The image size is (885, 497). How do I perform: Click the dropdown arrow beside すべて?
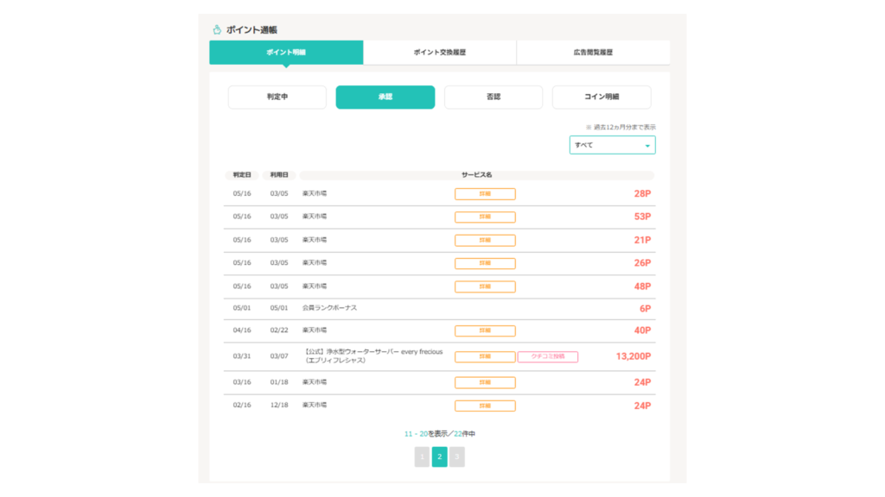point(647,146)
